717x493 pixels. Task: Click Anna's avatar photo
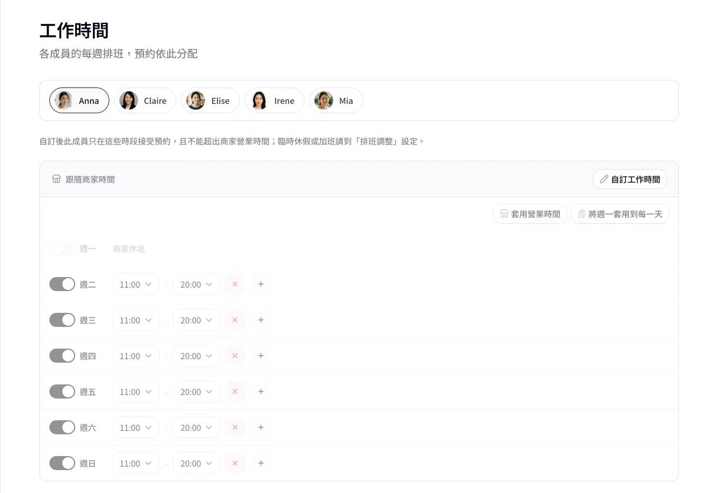point(63,100)
